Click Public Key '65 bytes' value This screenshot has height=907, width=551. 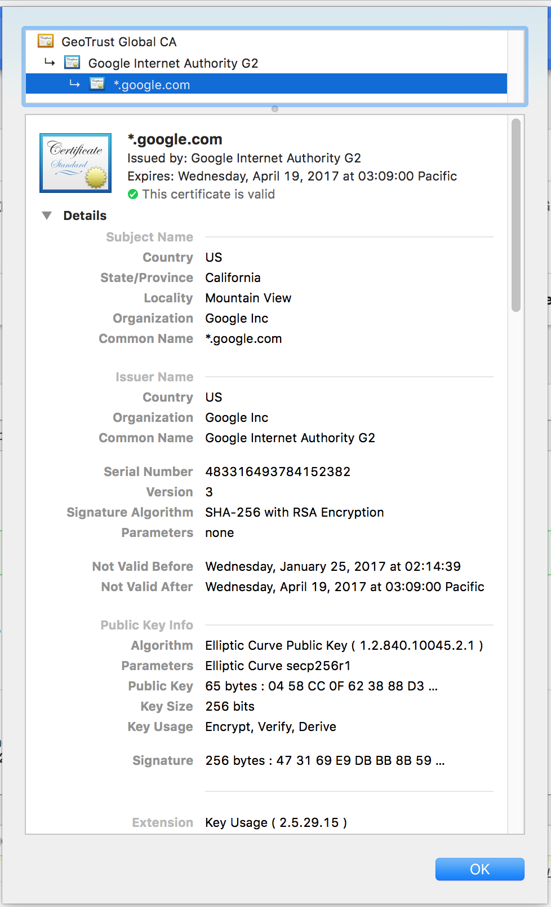click(322, 686)
